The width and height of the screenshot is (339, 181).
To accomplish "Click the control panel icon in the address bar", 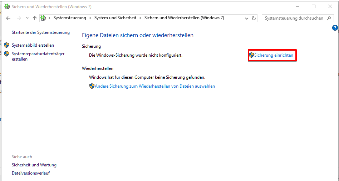I will (x=44, y=18).
